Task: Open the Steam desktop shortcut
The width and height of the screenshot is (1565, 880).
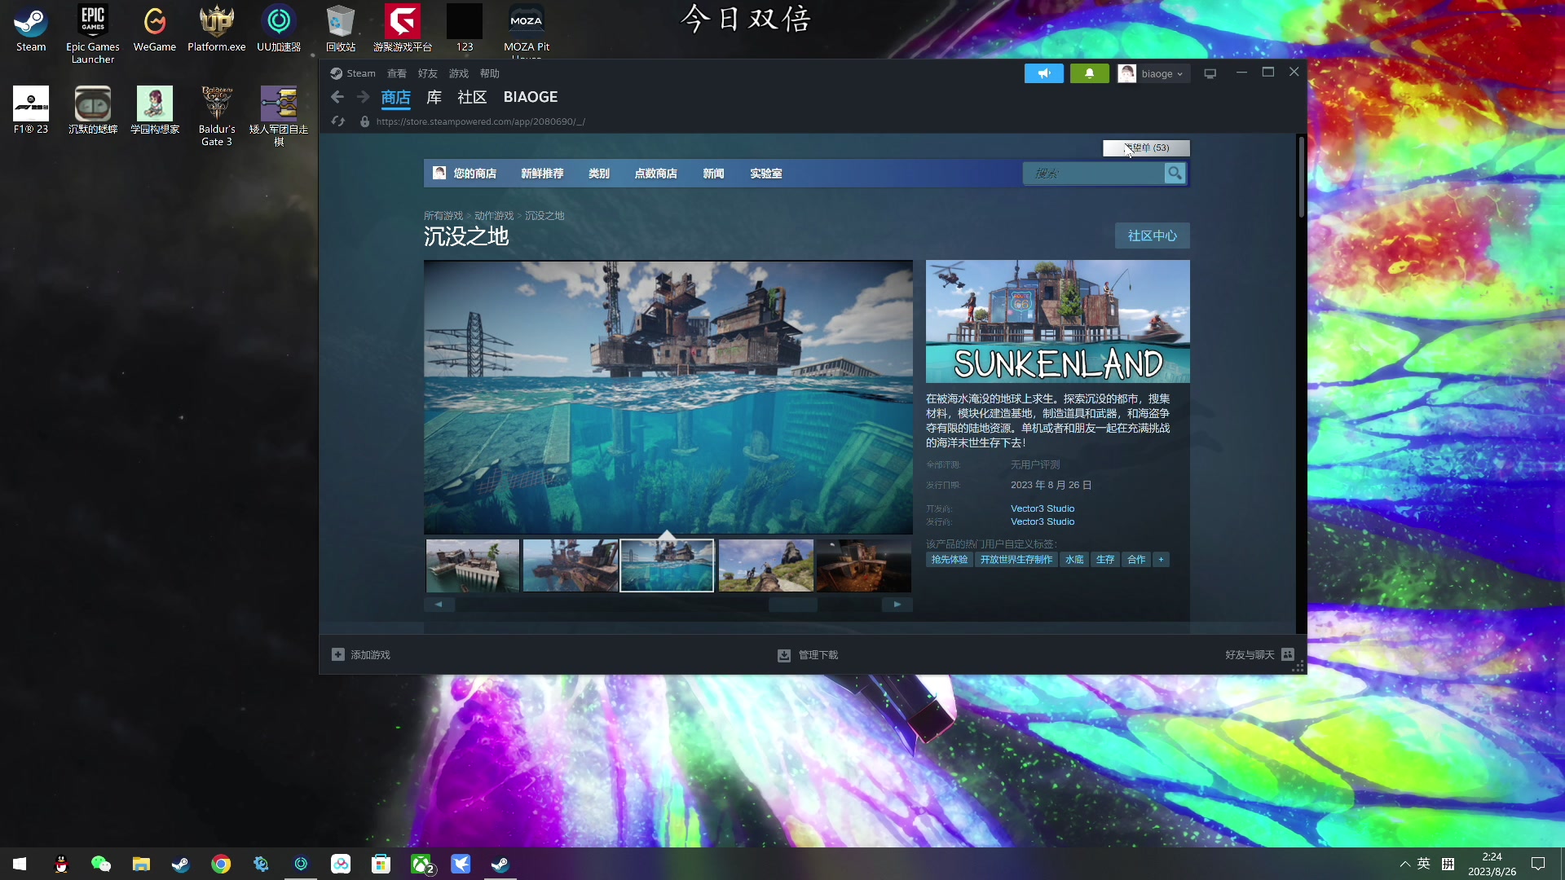Action: point(31,29)
